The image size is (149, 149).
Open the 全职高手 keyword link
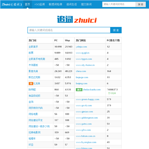click(33, 47)
